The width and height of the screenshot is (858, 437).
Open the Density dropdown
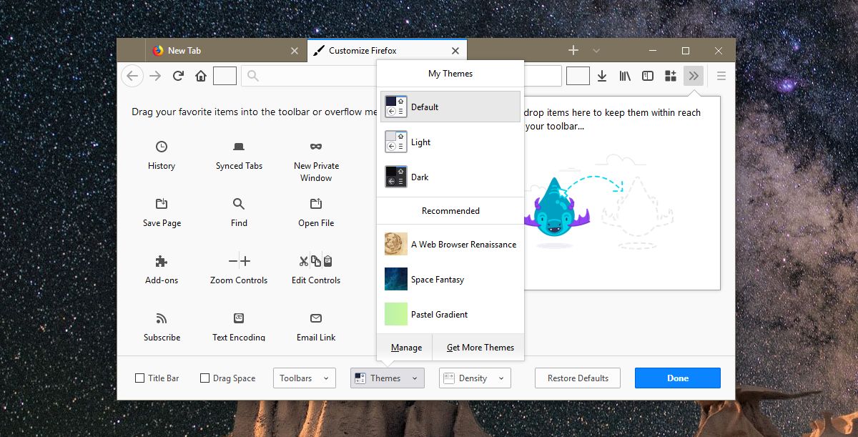point(475,378)
